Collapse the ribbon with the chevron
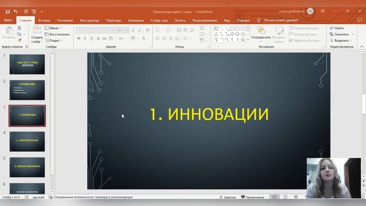 click(361, 47)
